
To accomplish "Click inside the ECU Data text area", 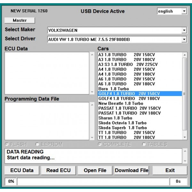I will point(47,73).
